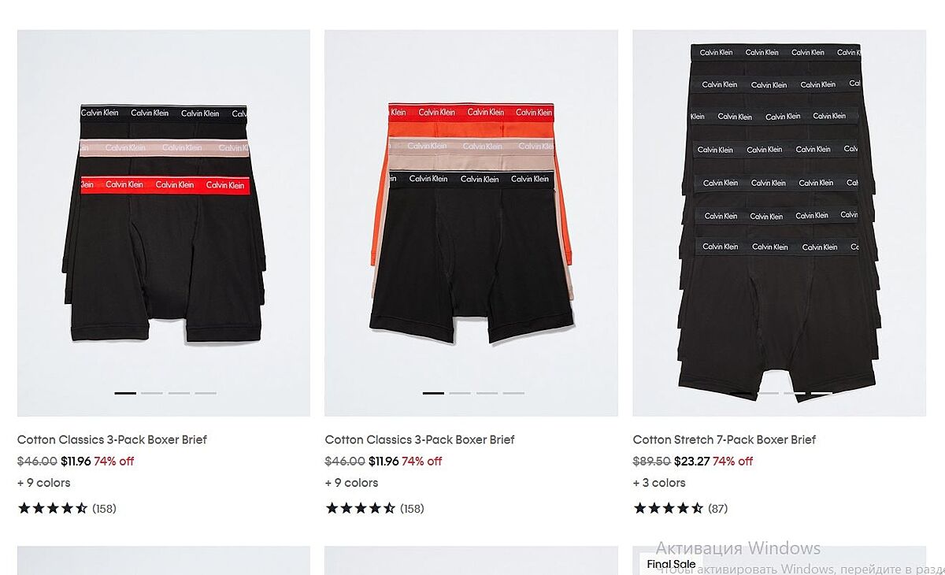Select second carousel dot on first product image
Viewport: 945px width, 575px height.
[152, 393]
